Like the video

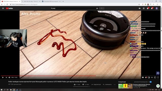click(77, 84)
